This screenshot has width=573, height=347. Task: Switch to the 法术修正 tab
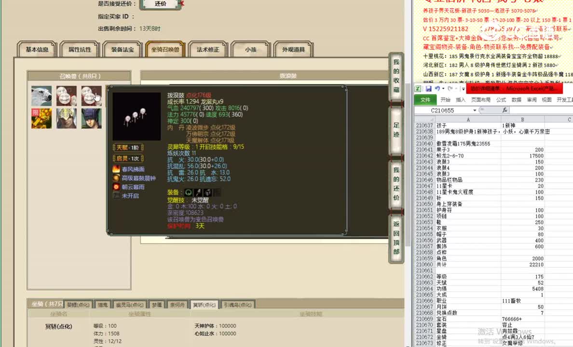208,49
